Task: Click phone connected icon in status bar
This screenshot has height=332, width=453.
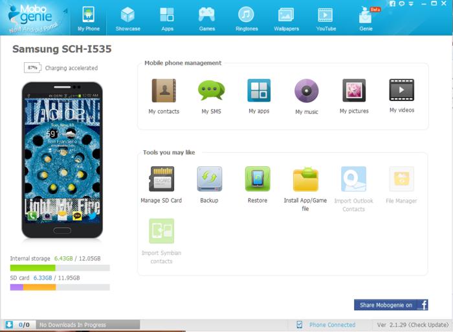Action: click(x=300, y=325)
